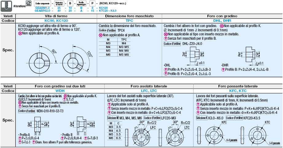Open the 'KC90, KC120' code link
Image resolution: width=283 pixels, height=148 pixels.
coord(56,21)
